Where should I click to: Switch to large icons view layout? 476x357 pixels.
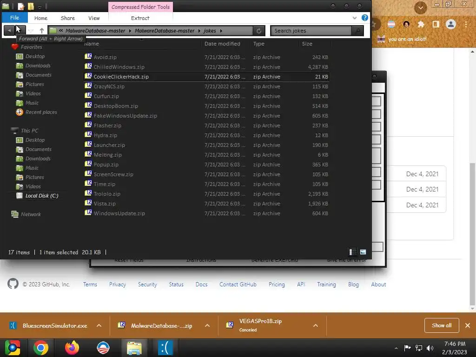point(363,252)
